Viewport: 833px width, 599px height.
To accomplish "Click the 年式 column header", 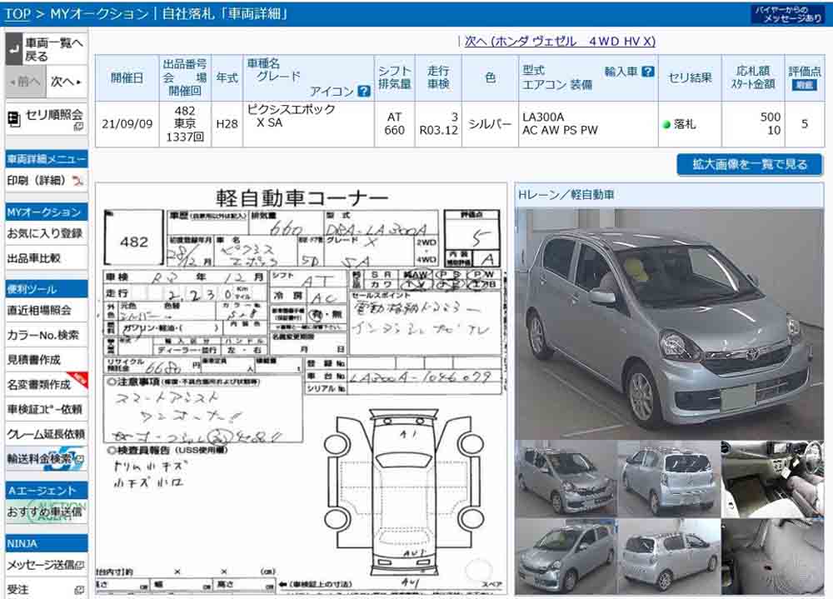I will pyautogui.click(x=227, y=78).
